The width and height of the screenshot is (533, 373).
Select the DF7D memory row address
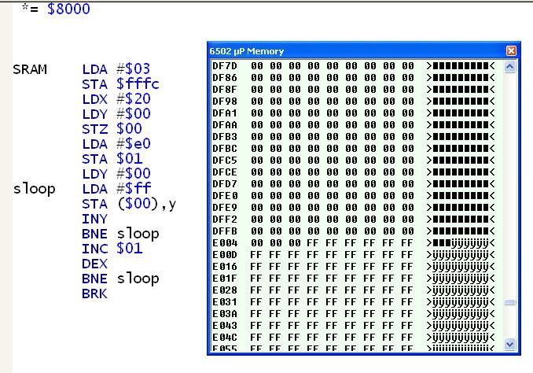pos(225,66)
